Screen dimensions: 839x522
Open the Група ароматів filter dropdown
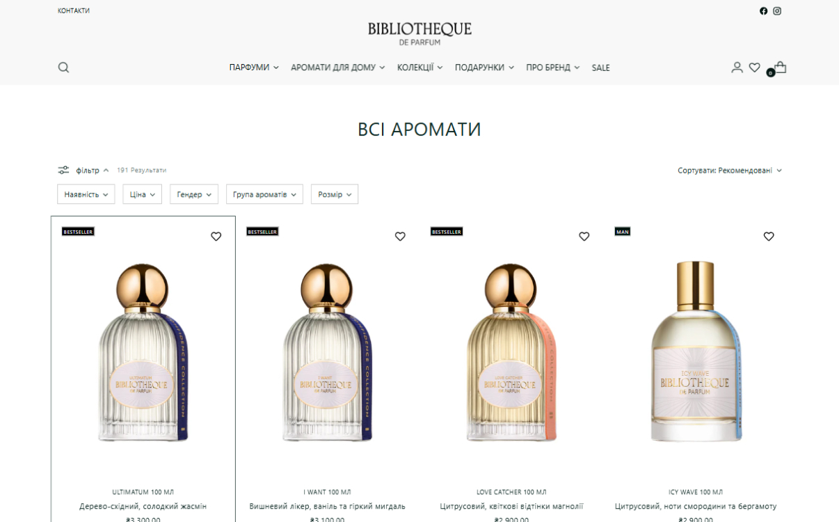[x=264, y=194]
